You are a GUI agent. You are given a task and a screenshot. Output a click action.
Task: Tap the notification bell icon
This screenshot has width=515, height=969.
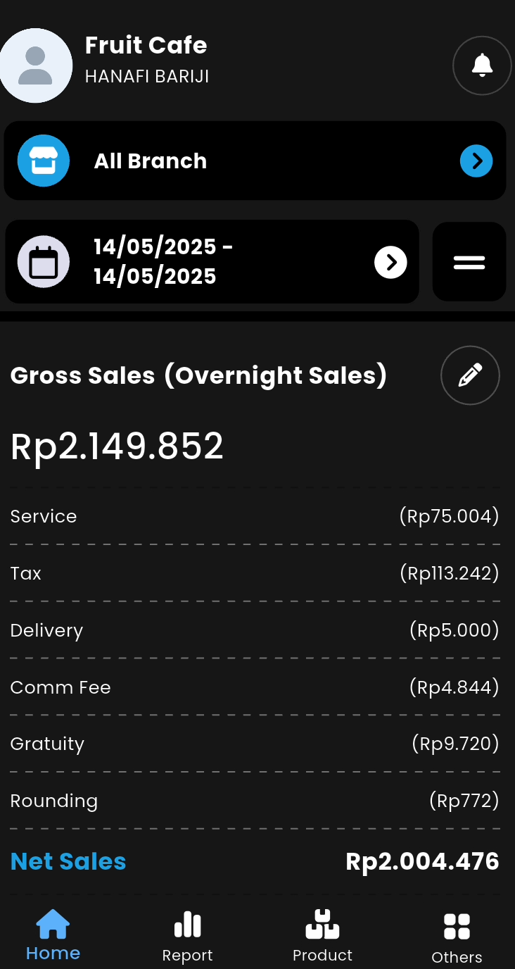point(481,65)
